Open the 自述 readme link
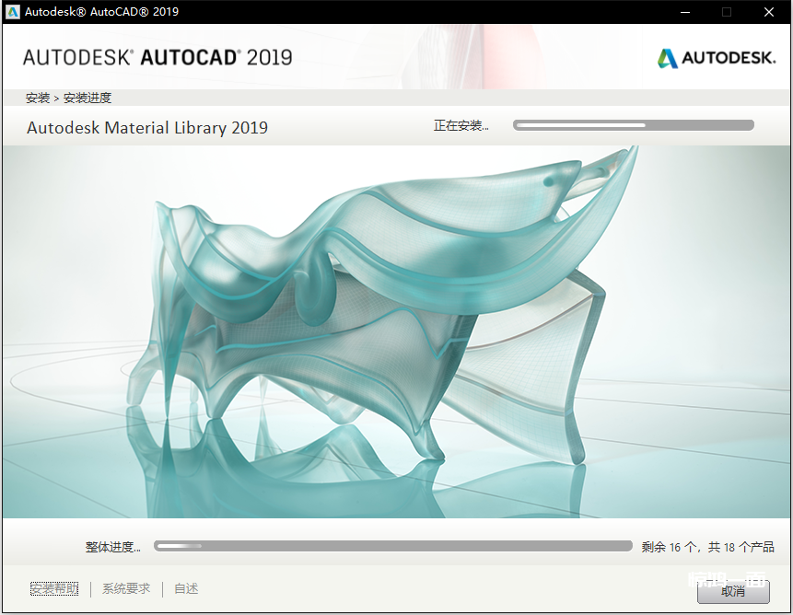The image size is (793, 615). pyautogui.click(x=186, y=588)
